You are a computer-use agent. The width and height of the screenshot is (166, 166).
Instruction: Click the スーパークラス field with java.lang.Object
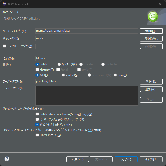coord(87,82)
